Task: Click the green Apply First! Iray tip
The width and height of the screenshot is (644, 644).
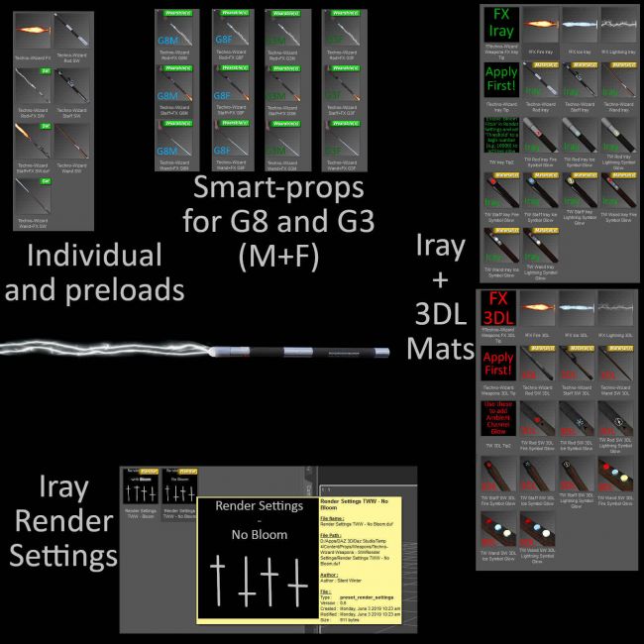Action: 500,78
